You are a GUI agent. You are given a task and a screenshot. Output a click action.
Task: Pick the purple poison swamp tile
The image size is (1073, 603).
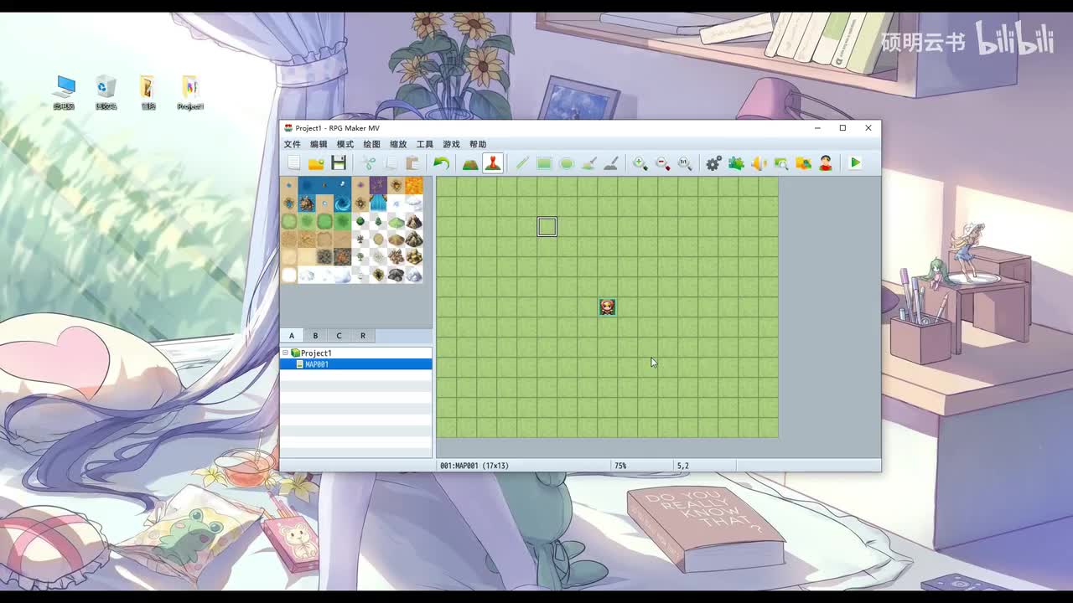coord(378,186)
